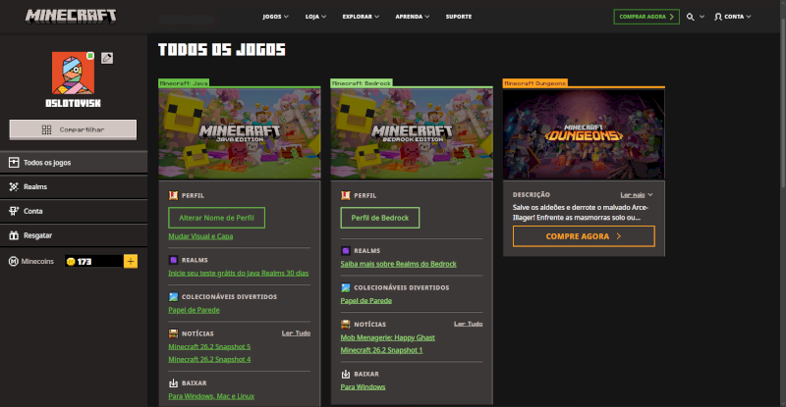Viewport: 786px width, 407px height.
Task: Click the Colecionáveis icon in the Bedrock card
Action: pyautogui.click(x=346, y=287)
